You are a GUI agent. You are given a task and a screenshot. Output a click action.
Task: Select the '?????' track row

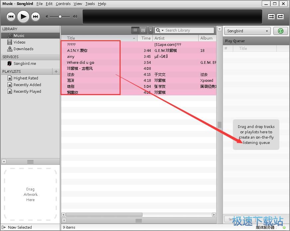tap(139, 45)
